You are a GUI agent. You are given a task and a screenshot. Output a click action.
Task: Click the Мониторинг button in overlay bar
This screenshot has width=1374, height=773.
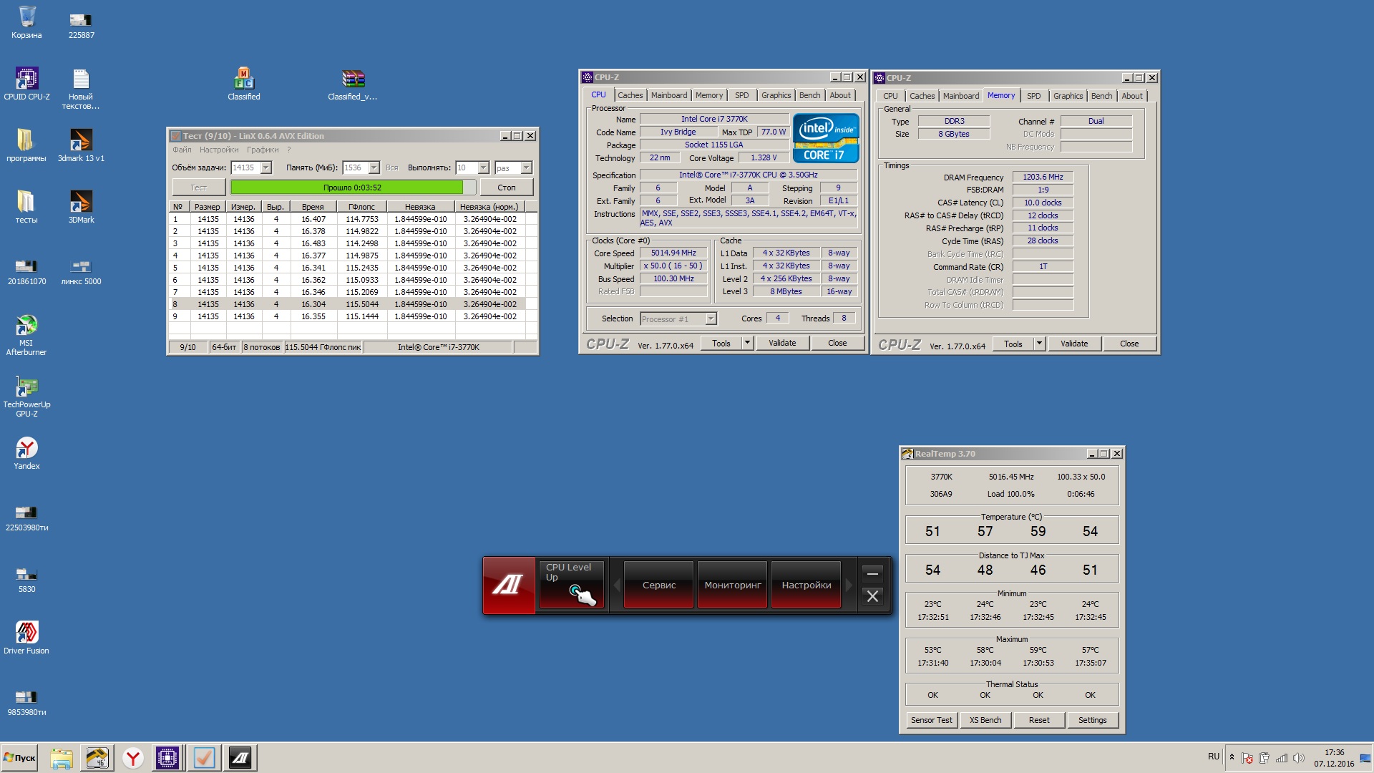pyautogui.click(x=732, y=585)
